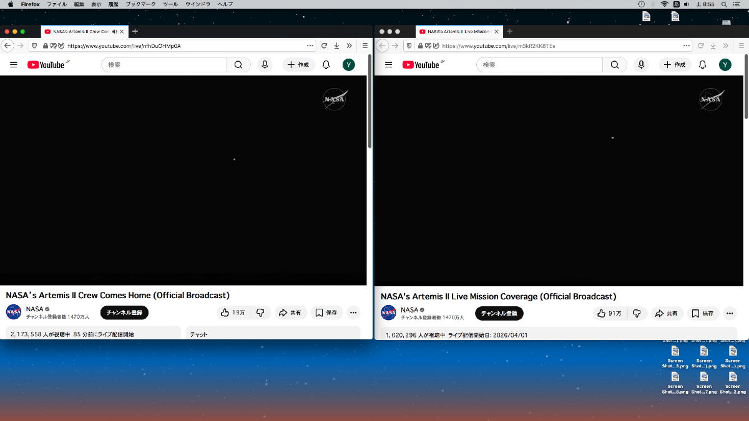Start voice search in left window
The height and width of the screenshot is (421, 749).
pos(265,65)
